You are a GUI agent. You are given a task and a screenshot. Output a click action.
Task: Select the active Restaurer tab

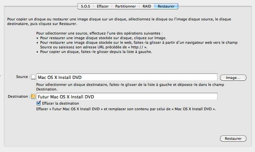pos(166,6)
